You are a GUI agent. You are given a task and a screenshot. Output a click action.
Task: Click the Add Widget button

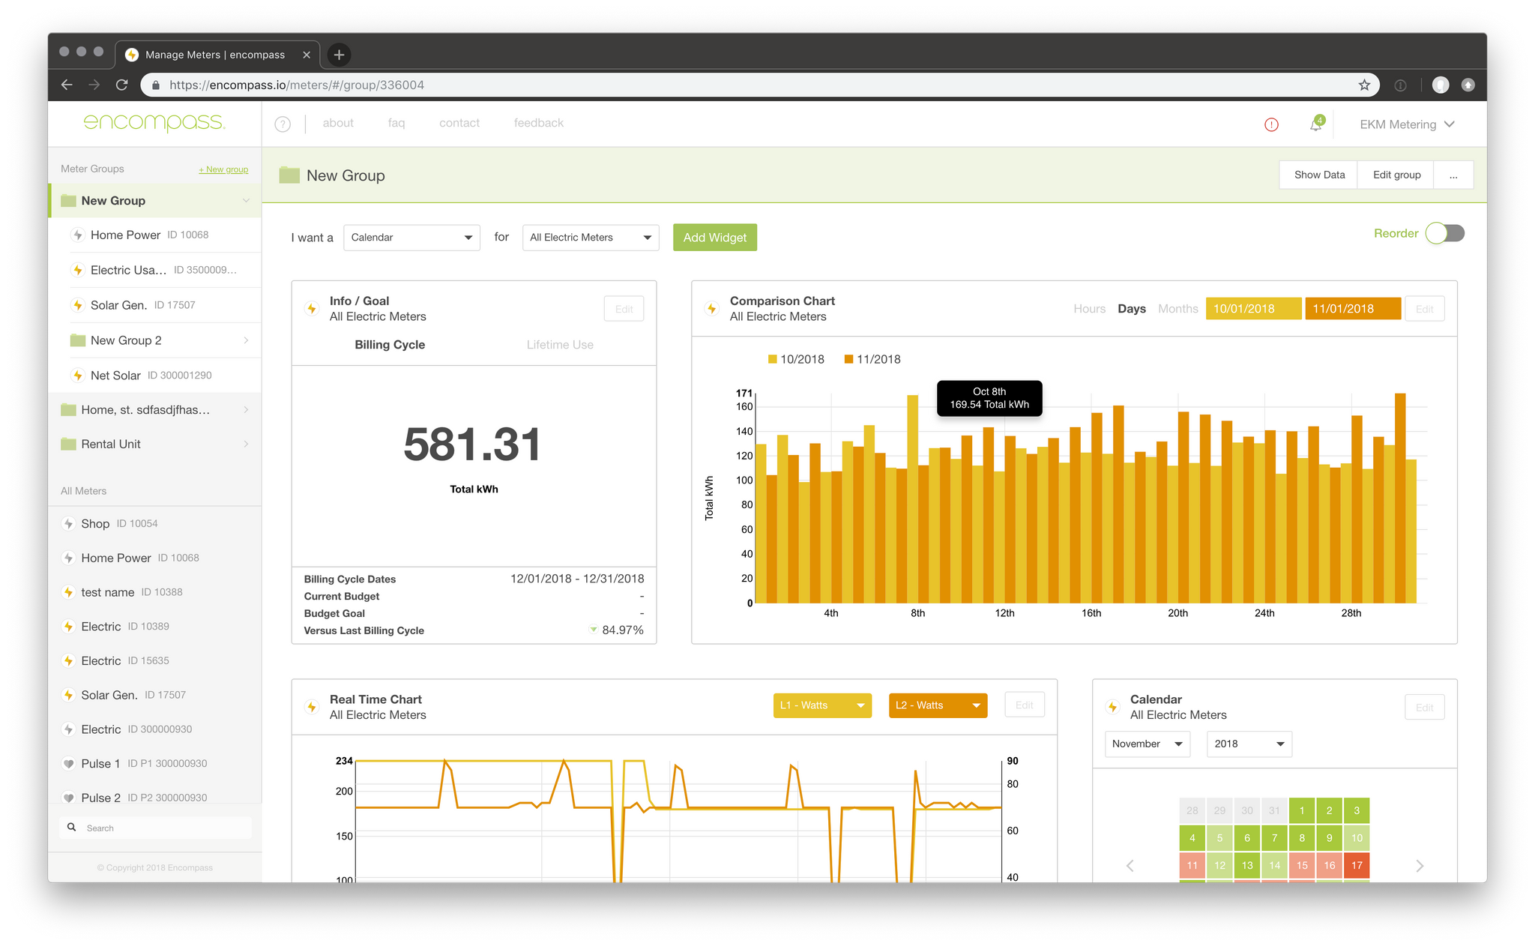[714, 238]
